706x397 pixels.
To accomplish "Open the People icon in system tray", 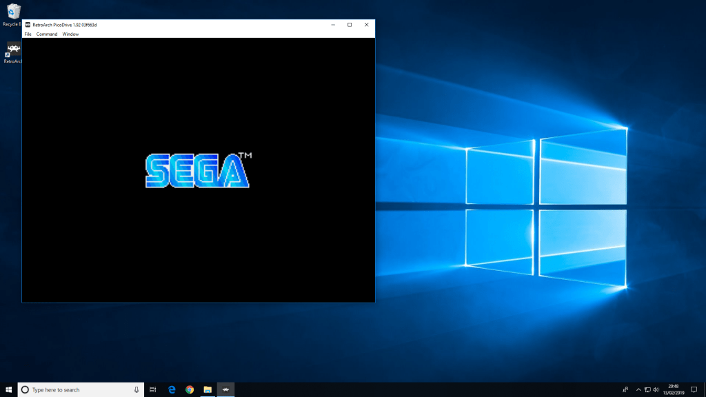I will [625, 390].
